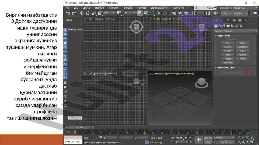Go to the animation start frame

[x=172, y=138]
